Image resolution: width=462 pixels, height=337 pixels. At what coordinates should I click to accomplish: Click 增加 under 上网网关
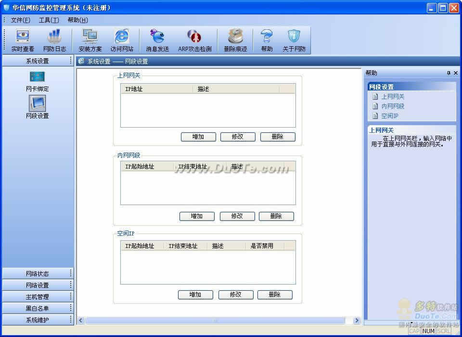[x=198, y=137]
